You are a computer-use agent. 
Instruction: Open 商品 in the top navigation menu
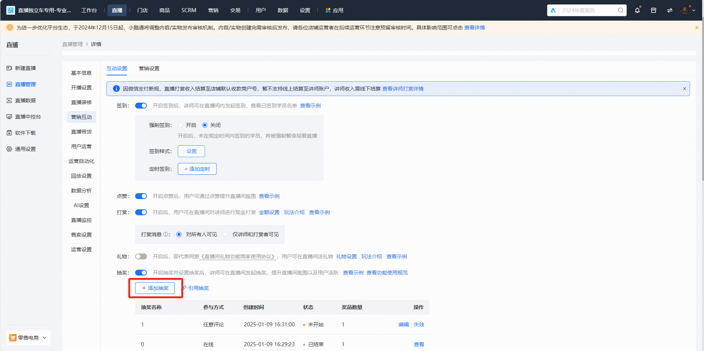pyautogui.click(x=164, y=10)
